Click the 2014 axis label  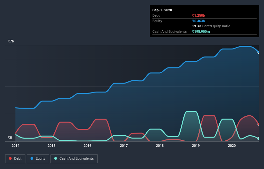(15, 146)
